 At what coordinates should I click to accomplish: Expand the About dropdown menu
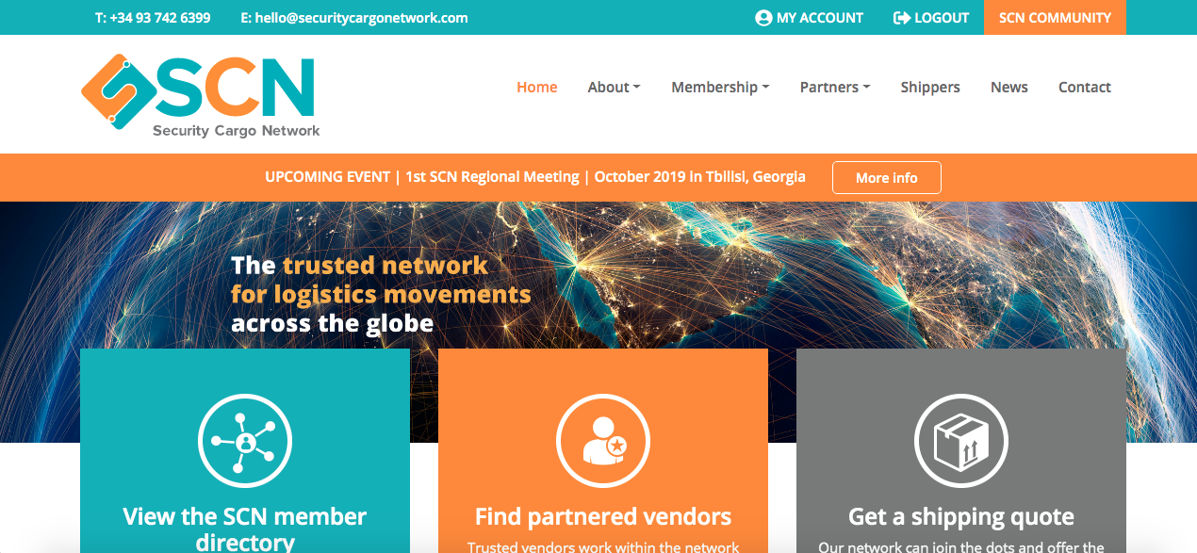tap(614, 87)
